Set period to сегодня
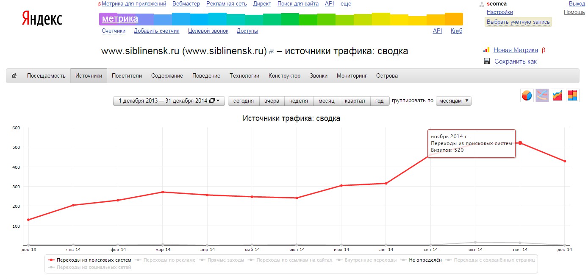The image size is (588, 279). [x=244, y=101]
